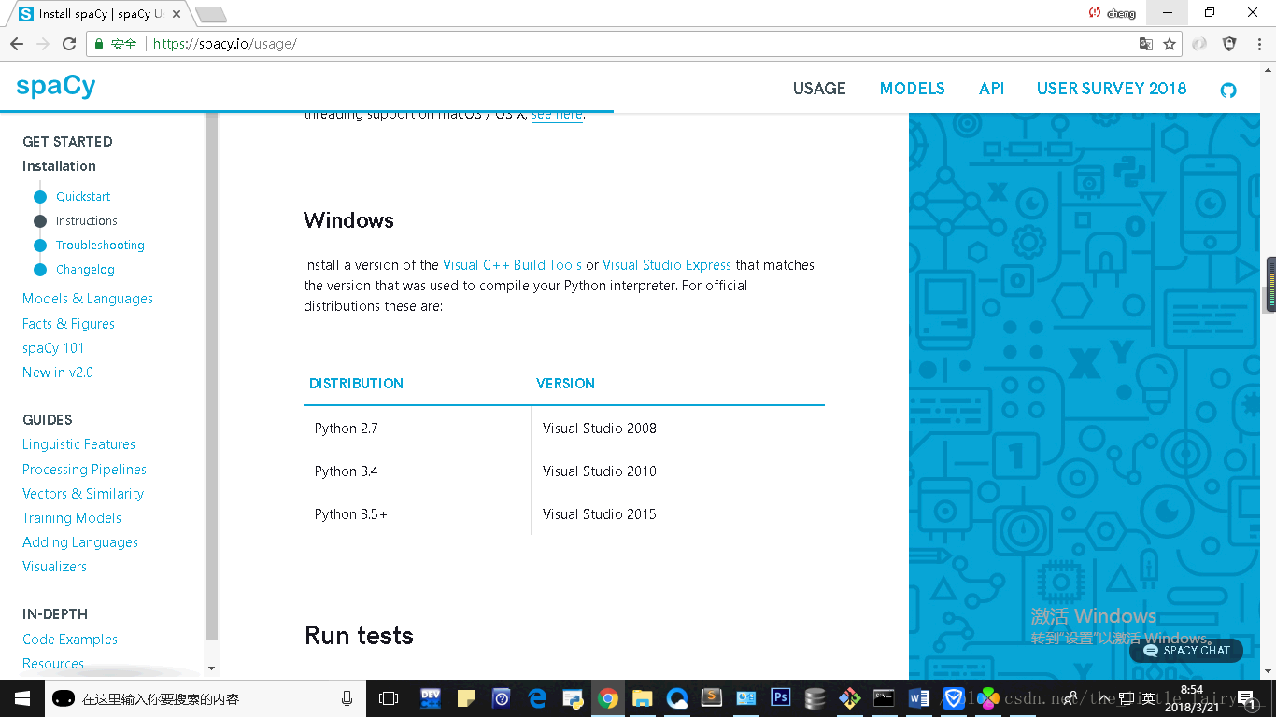1276x717 pixels.
Task: Click the microphone icon in the search box
Action: click(347, 698)
